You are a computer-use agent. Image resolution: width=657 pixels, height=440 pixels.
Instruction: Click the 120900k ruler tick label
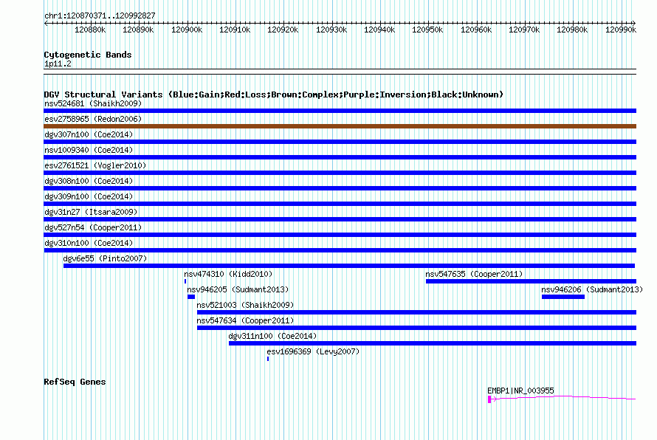(187, 30)
